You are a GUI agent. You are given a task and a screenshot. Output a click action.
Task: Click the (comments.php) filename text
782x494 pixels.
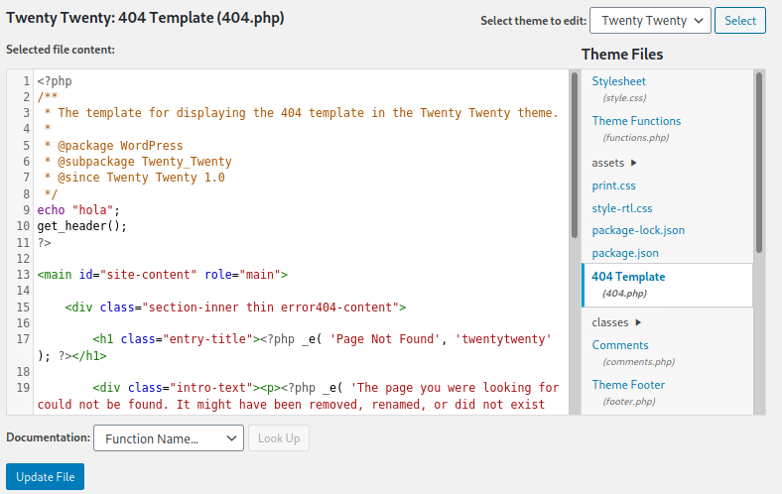point(638,362)
